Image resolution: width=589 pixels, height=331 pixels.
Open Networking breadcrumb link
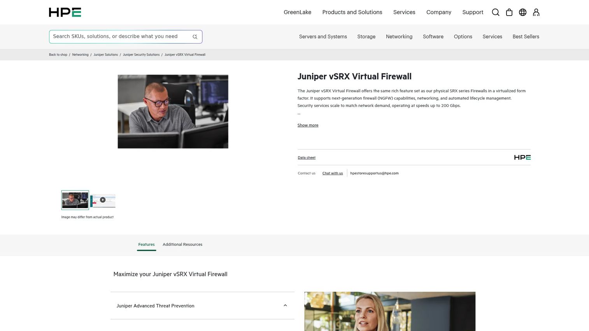(80, 55)
